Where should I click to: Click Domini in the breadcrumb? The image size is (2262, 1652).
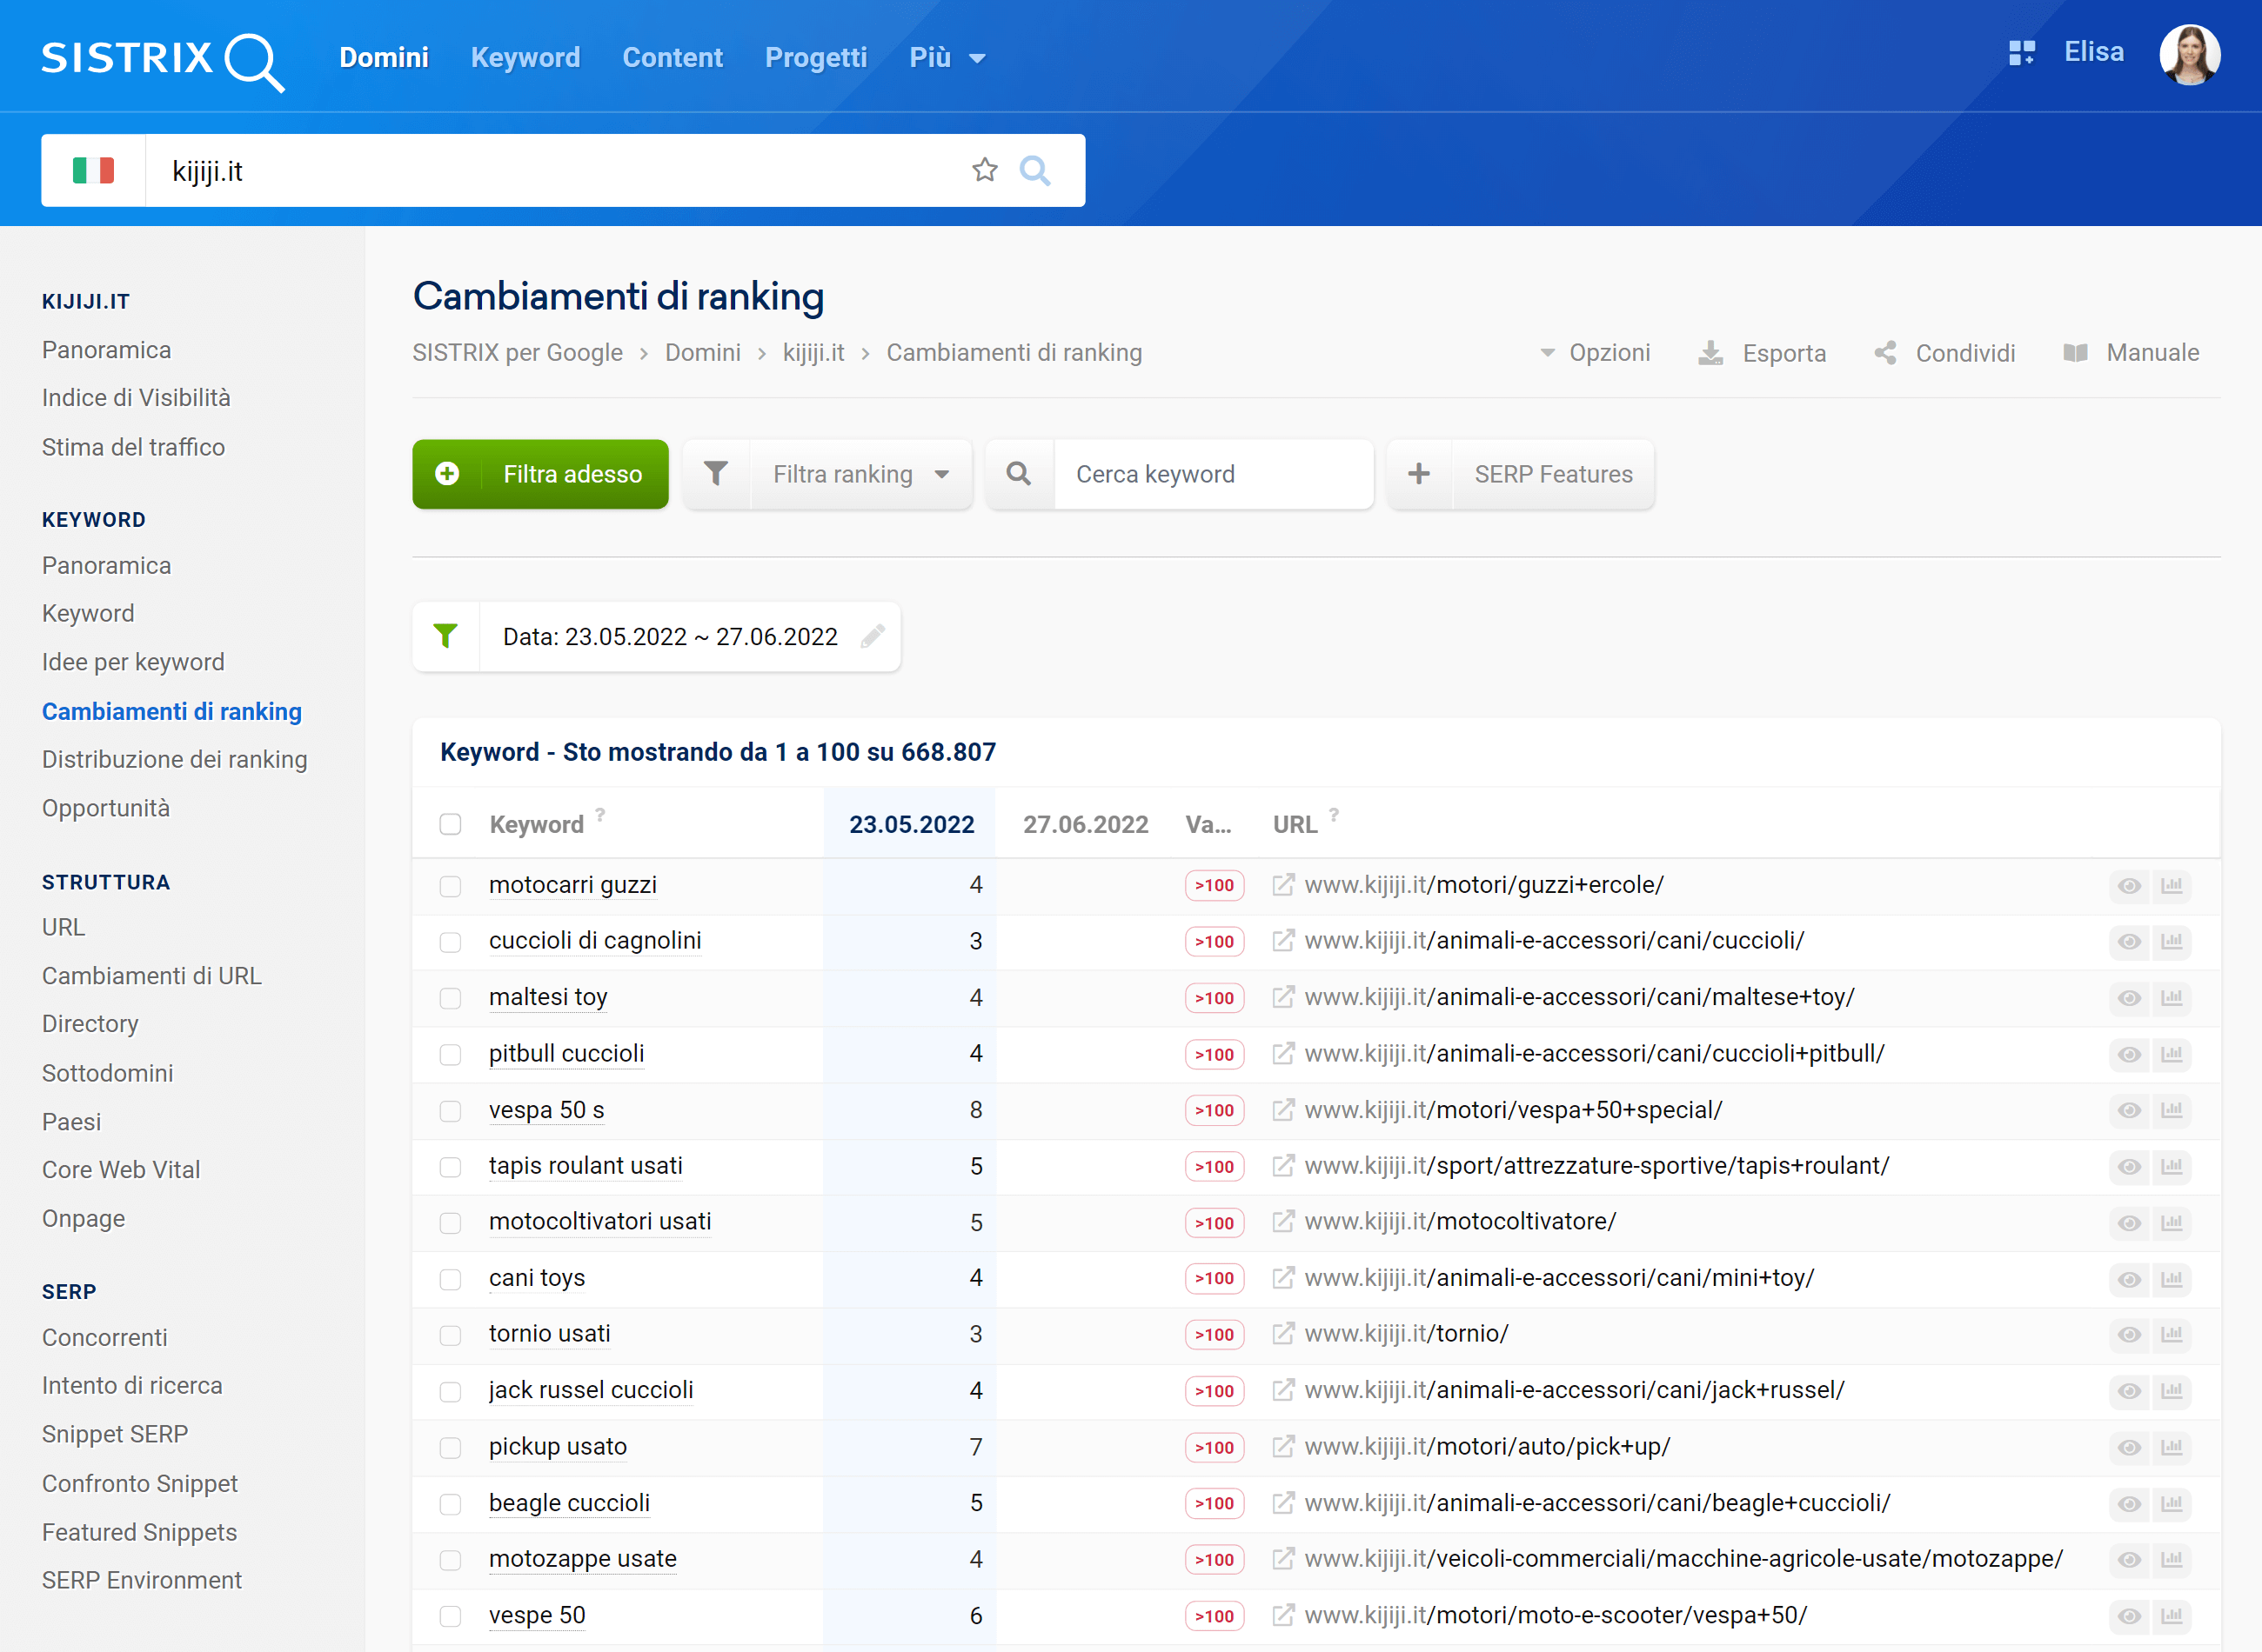click(702, 353)
